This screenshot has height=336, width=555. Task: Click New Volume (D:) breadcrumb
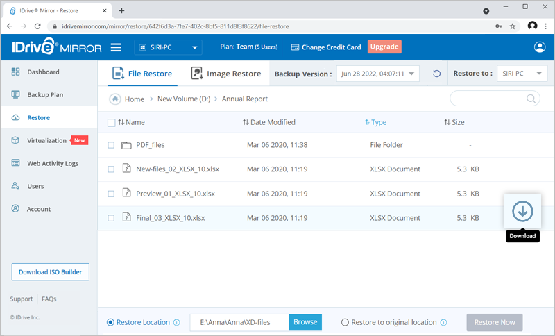pyautogui.click(x=184, y=99)
